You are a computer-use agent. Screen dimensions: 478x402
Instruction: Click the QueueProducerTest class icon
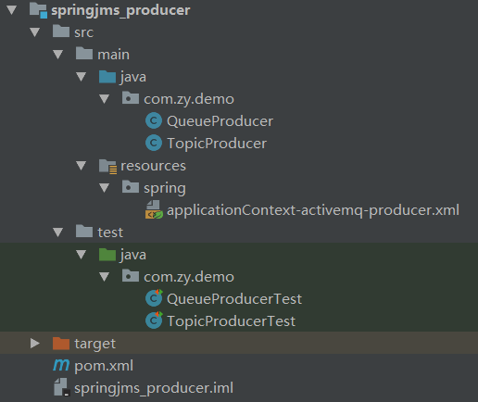[154, 297]
